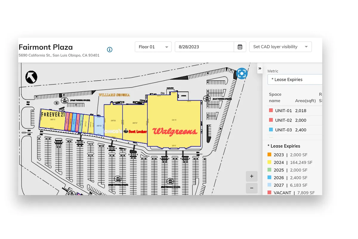Click the 8/28/2023 date field

[204, 47]
